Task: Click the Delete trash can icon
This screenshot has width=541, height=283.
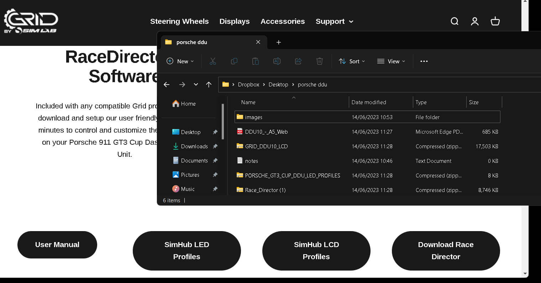Action: (320, 61)
